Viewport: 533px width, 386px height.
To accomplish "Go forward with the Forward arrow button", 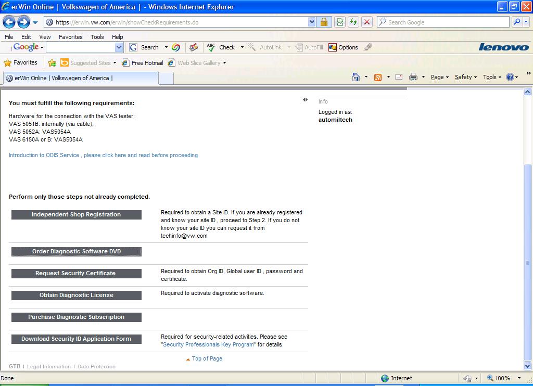I will pyautogui.click(x=23, y=22).
